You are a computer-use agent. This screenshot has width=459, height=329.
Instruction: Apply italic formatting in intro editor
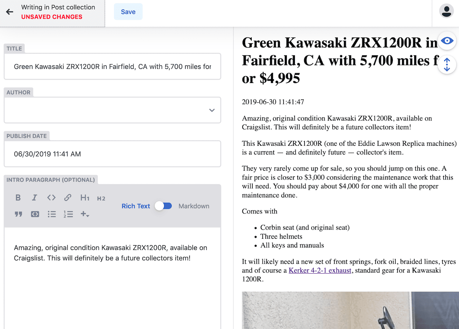(34, 198)
